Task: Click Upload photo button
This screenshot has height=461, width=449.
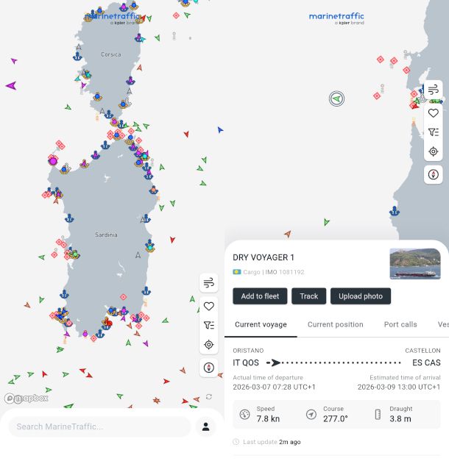Action: (x=361, y=296)
